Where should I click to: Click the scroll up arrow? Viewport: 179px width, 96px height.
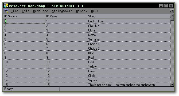(x=172, y=15)
